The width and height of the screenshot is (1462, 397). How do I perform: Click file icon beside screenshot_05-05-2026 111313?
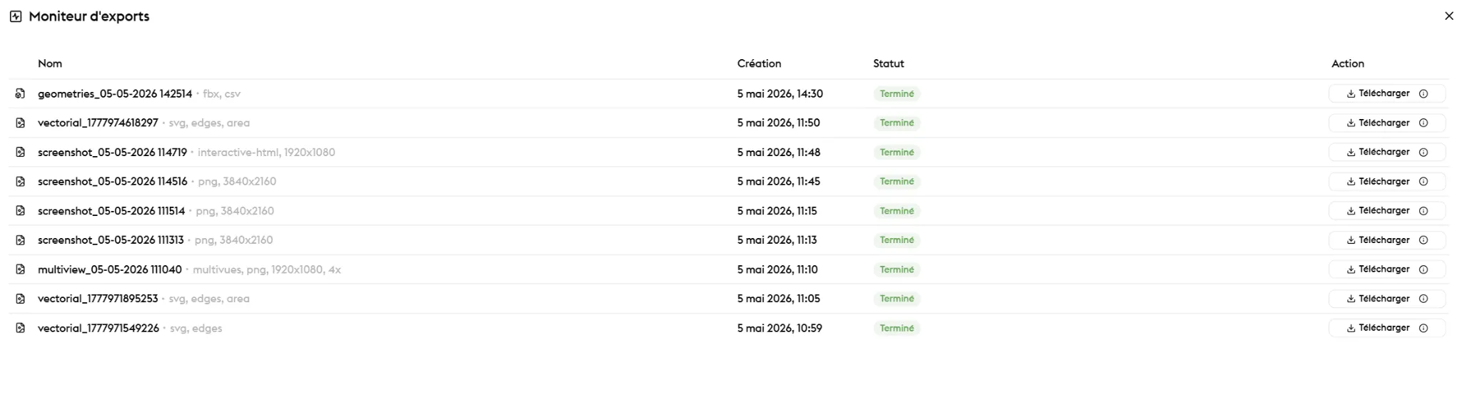[20, 240]
